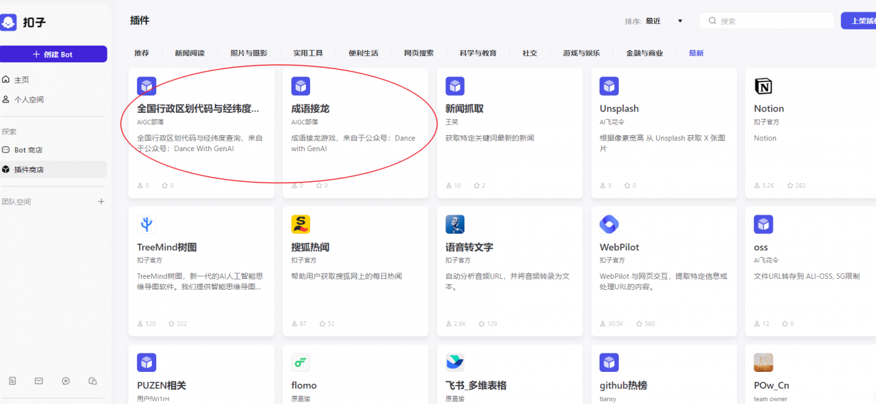Viewport: 876px width, 404px height.
Task: Open the 成语接龙 plugin title
Action: click(310, 109)
